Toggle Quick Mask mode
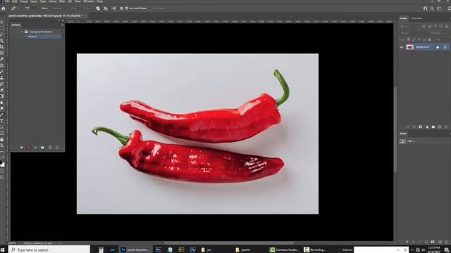 2,171
